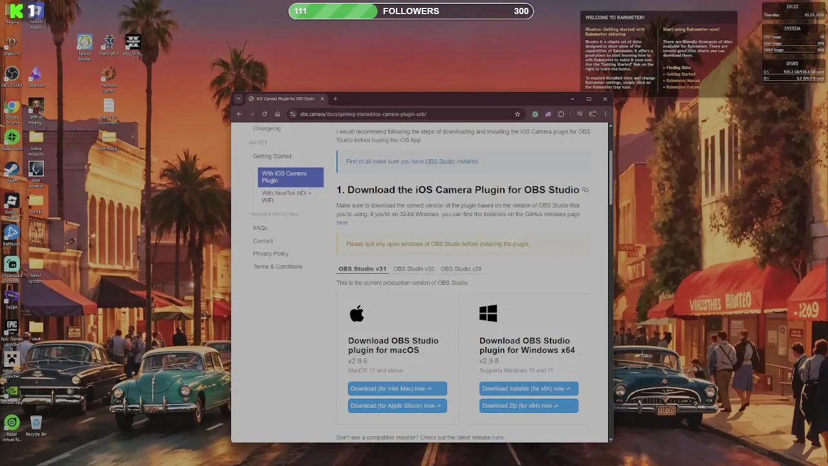The width and height of the screenshot is (828, 466).
Task: Switch to the OBS Studio v29 tab
Action: point(461,269)
